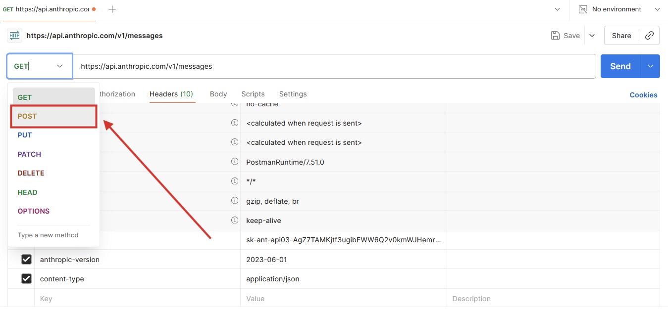
Task: Click the HTTP badge icon beside request name
Action: [x=14, y=35]
